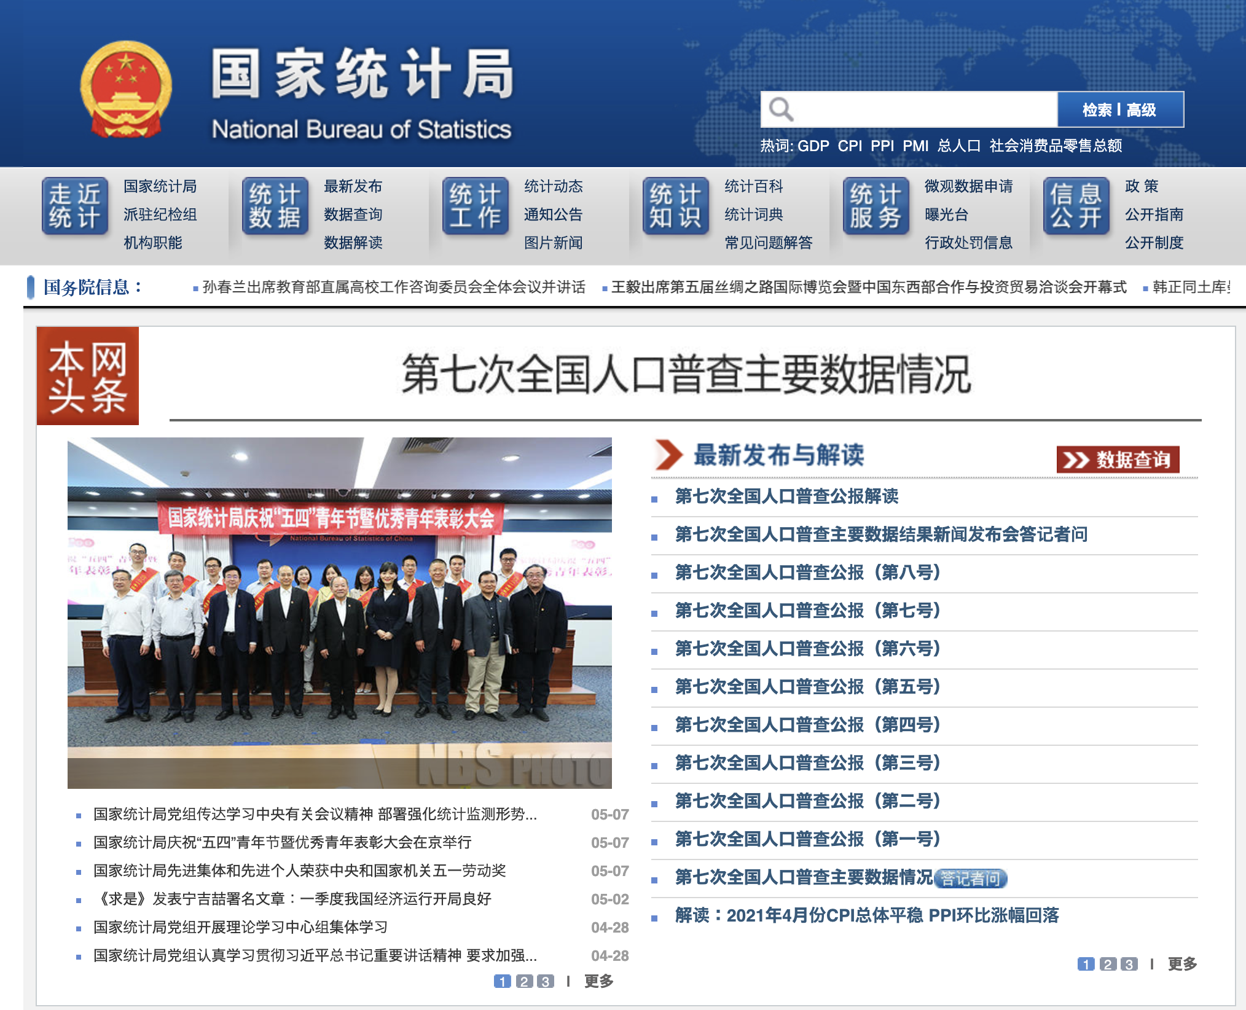Click the magnifying glass search icon
The image size is (1246, 1010).
tap(781, 109)
